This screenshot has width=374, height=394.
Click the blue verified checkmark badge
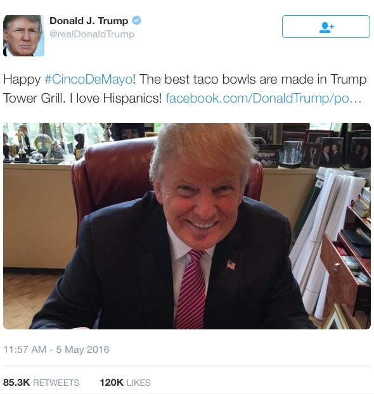coord(136,20)
